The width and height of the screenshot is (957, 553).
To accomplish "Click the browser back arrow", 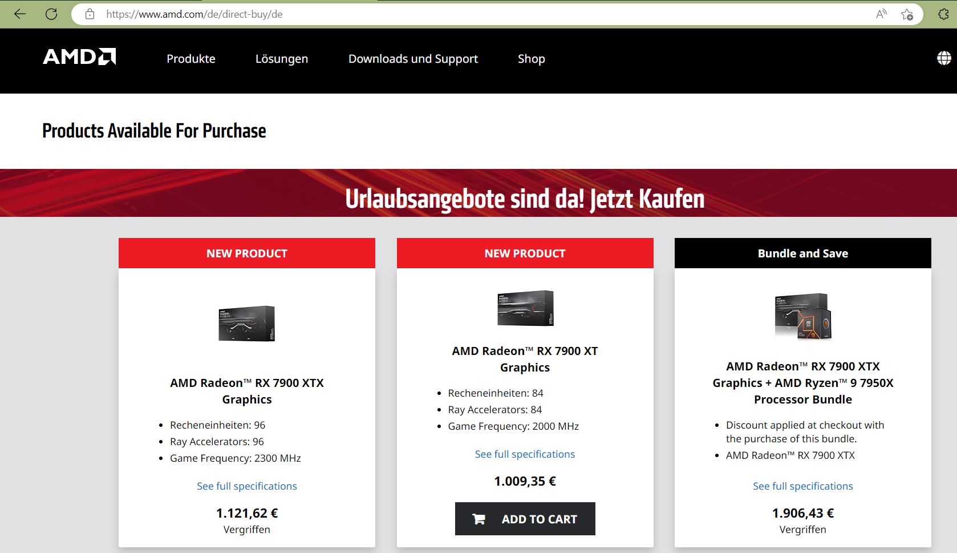I will click(x=21, y=14).
